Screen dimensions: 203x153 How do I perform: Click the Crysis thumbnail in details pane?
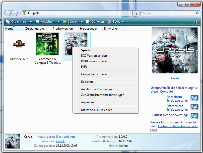pyautogui.click(x=13, y=141)
